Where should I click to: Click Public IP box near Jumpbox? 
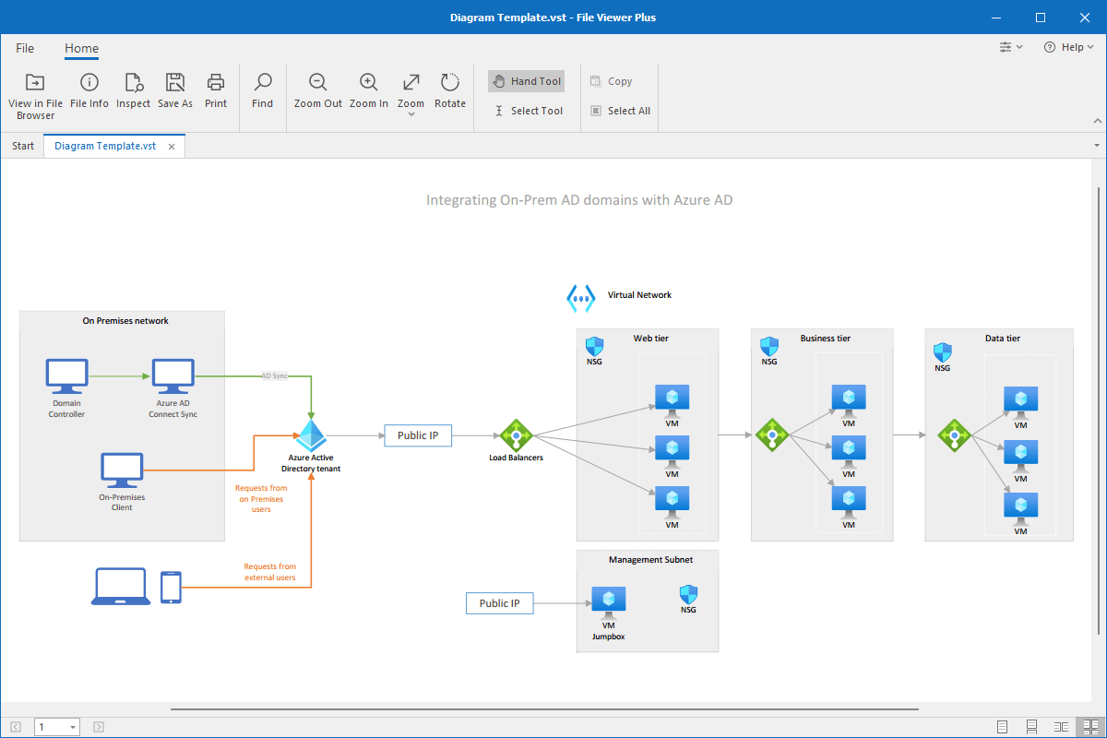coord(500,603)
